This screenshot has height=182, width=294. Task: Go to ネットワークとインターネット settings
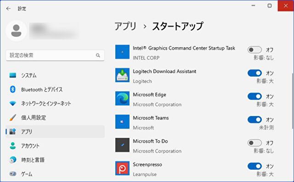pos(55,104)
